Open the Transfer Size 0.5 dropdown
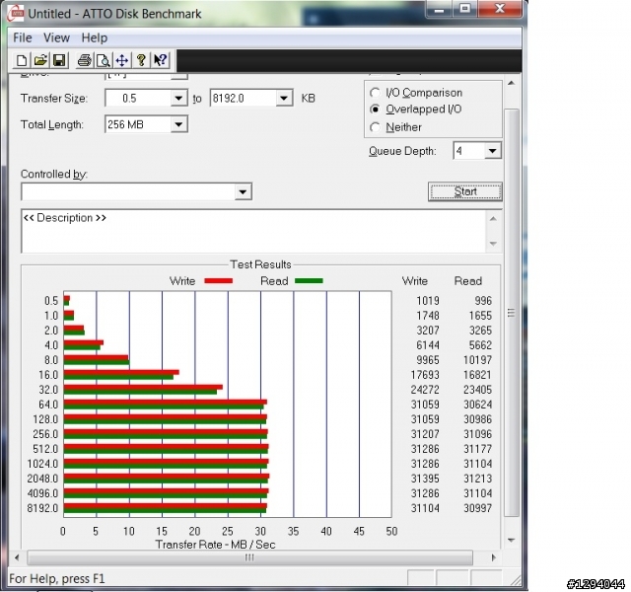The height and width of the screenshot is (592, 631). point(178,99)
